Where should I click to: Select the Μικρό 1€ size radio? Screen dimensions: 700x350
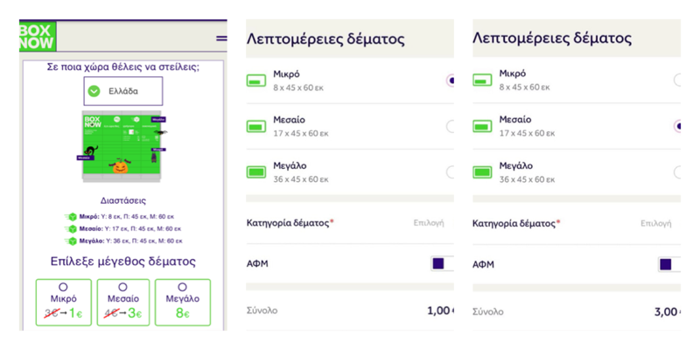pyautogui.click(x=63, y=287)
